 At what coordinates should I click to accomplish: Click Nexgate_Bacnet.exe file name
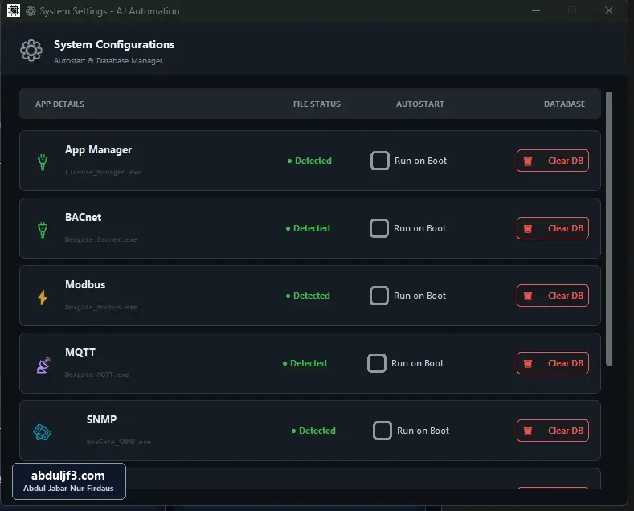click(x=101, y=239)
